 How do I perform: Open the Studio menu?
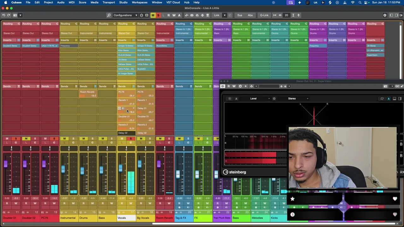(x=123, y=3)
